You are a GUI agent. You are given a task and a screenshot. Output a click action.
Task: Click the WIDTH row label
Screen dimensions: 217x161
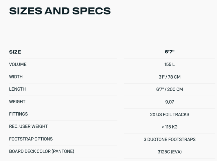[16, 77]
